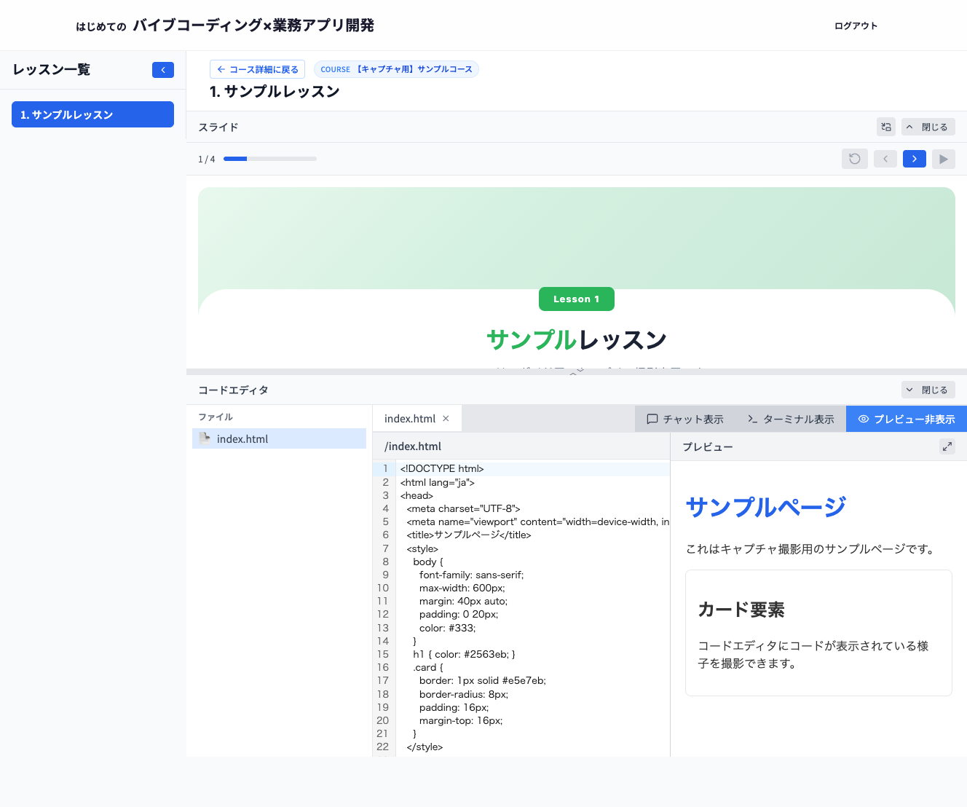Click the slide progress bar at 1/4
Viewport: 967px width, 807px height.
point(270,158)
